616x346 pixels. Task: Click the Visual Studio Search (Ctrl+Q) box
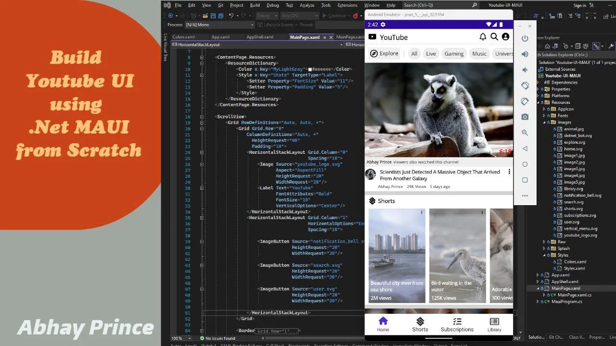tap(440, 5)
